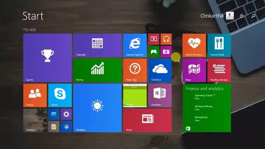
Task: Launch the Skype tile
Action: point(60,96)
